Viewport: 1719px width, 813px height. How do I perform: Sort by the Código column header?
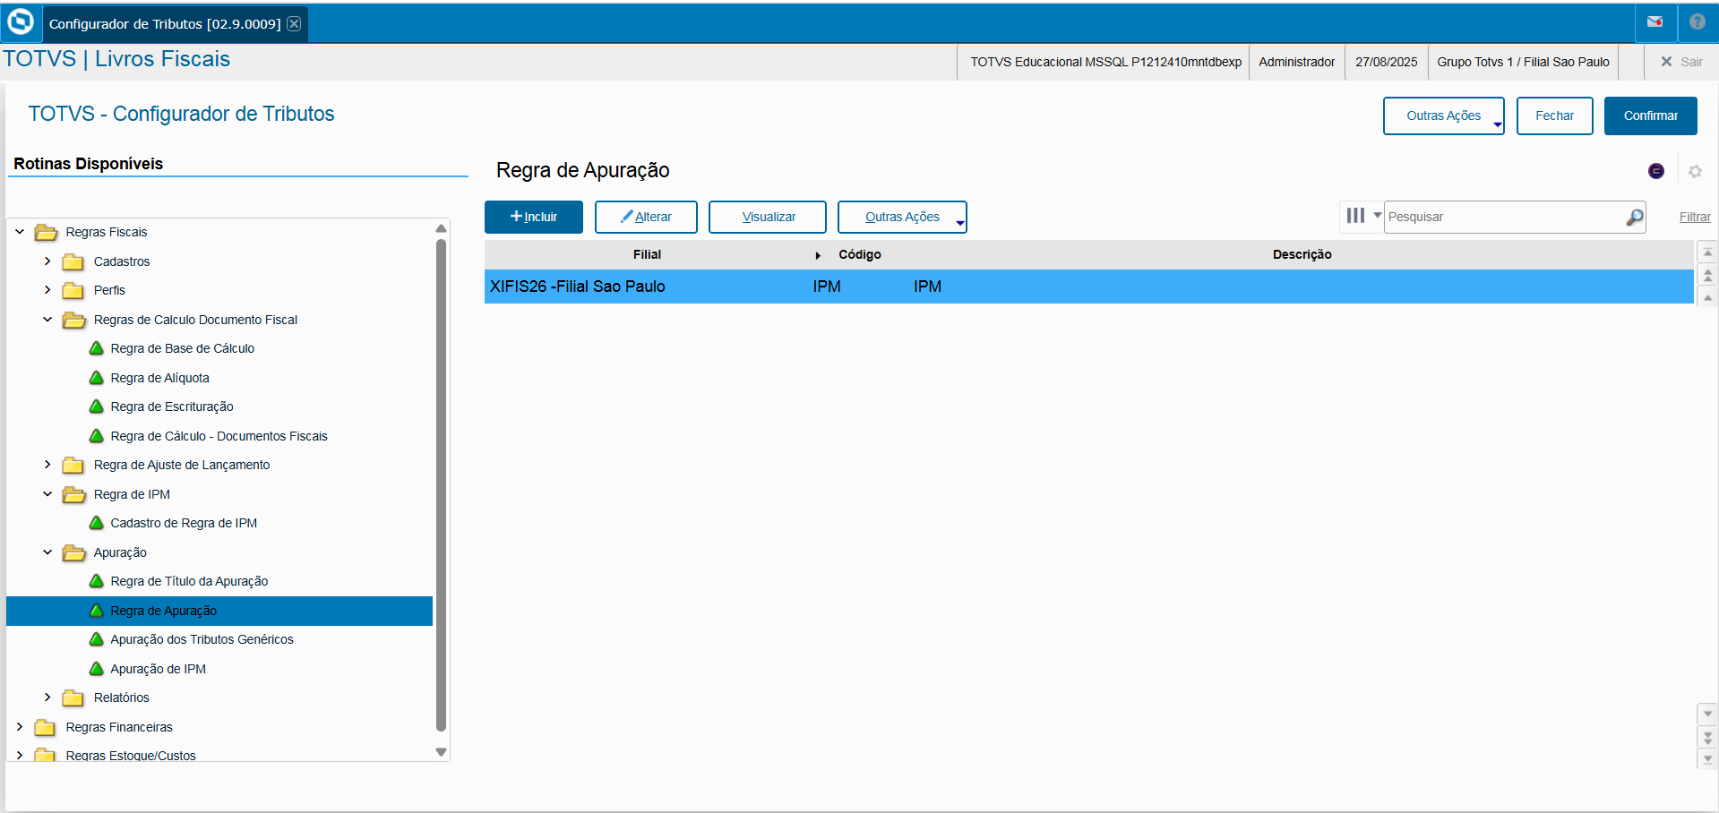click(x=860, y=254)
